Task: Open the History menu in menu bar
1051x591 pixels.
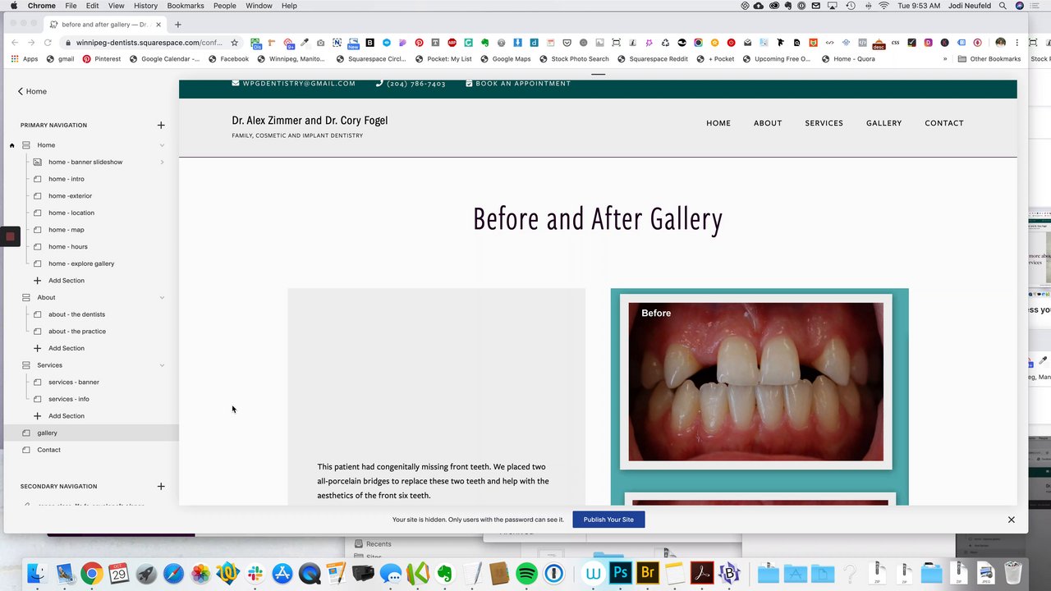Action: (145, 6)
